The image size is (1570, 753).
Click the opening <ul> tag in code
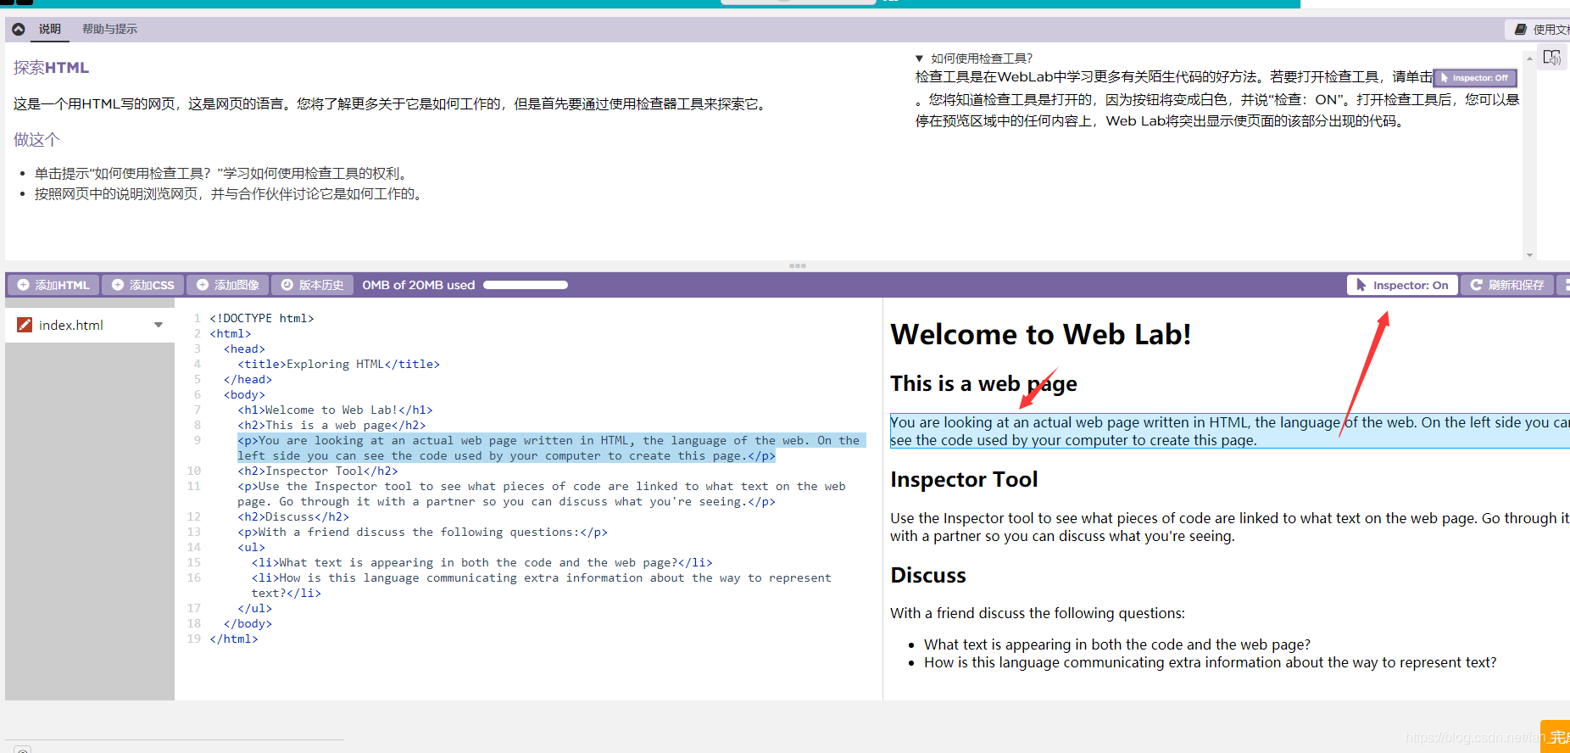[x=251, y=547]
